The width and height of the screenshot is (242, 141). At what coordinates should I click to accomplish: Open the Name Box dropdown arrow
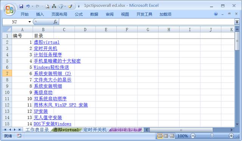coord(29,22)
